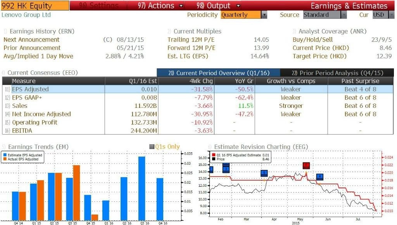
Task: Click the red 'E' earnings event marker
Action: (x=306, y=165)
